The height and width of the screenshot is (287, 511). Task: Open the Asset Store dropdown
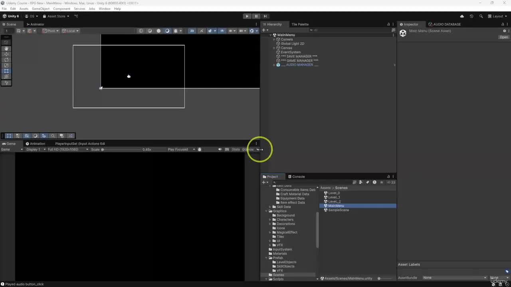point(56,16)
